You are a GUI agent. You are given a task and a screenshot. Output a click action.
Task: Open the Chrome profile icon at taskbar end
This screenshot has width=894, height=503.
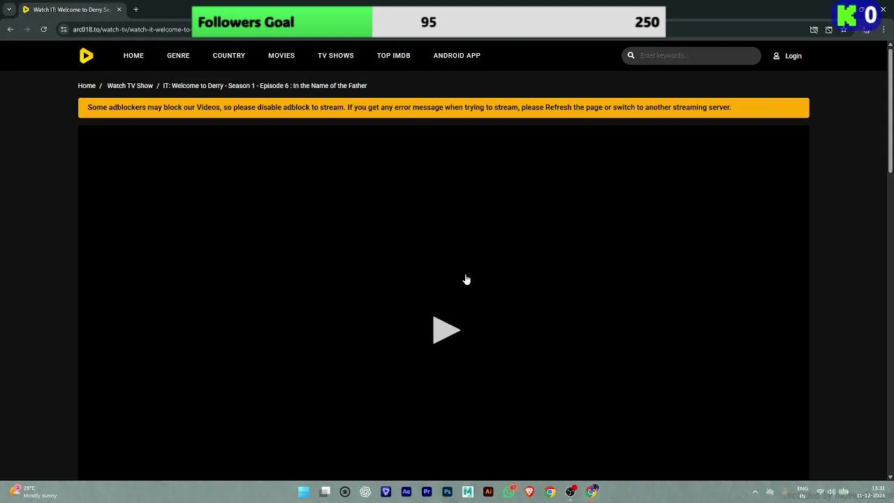(592, 492)
